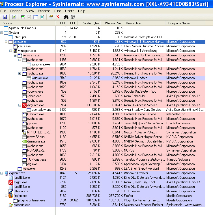Viewport: 213px width, 215px height.
Task: Collapse the avguard.exe tree node
Action: (x=20, y=105)
